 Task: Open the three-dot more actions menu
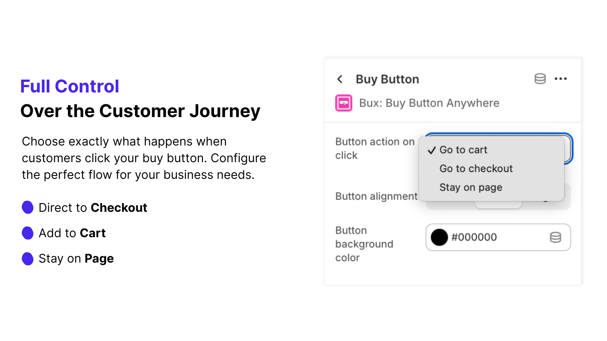click(x=560, y=79)
